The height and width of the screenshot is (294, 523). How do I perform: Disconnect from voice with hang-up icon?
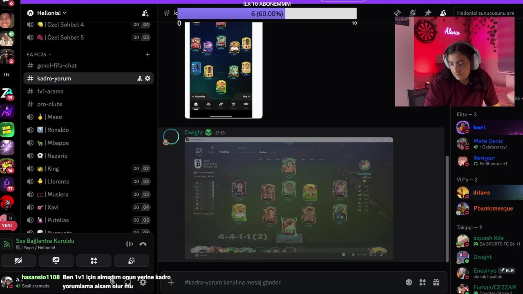[x=143, y=244]
